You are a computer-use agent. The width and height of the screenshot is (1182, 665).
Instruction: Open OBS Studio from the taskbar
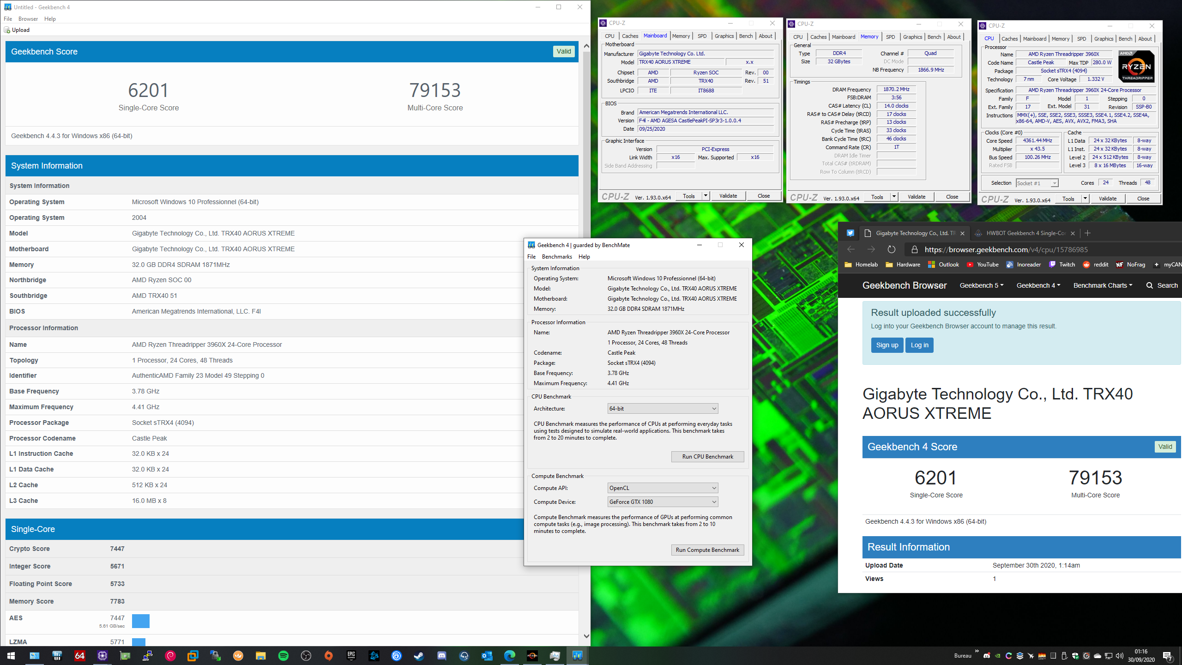[x=306, y=656]
